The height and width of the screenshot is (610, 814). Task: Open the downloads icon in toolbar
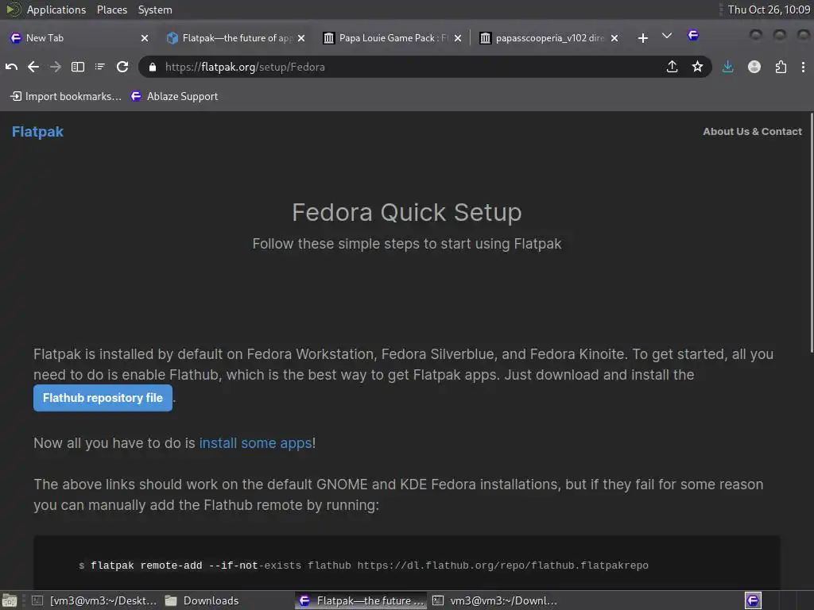[728, 67]
